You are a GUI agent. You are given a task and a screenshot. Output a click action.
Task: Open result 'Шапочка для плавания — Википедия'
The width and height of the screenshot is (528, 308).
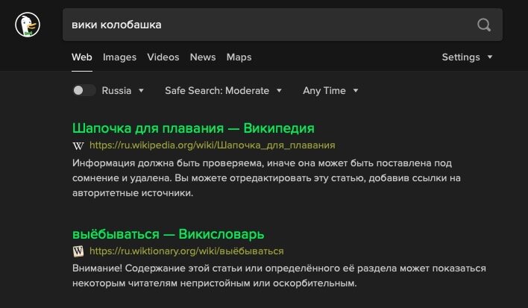pyautogui.click(x=193, y=128)
